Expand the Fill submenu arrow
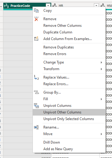 coord(101,99)
